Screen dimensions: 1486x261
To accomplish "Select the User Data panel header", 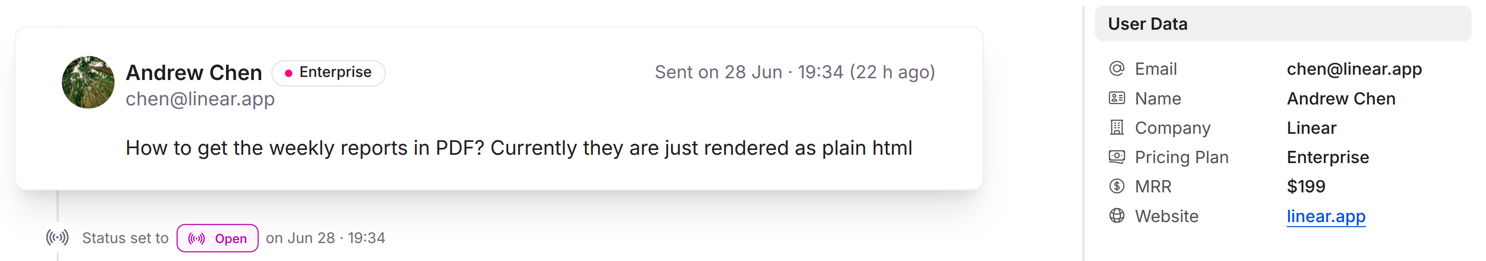I will (1283, 24).
